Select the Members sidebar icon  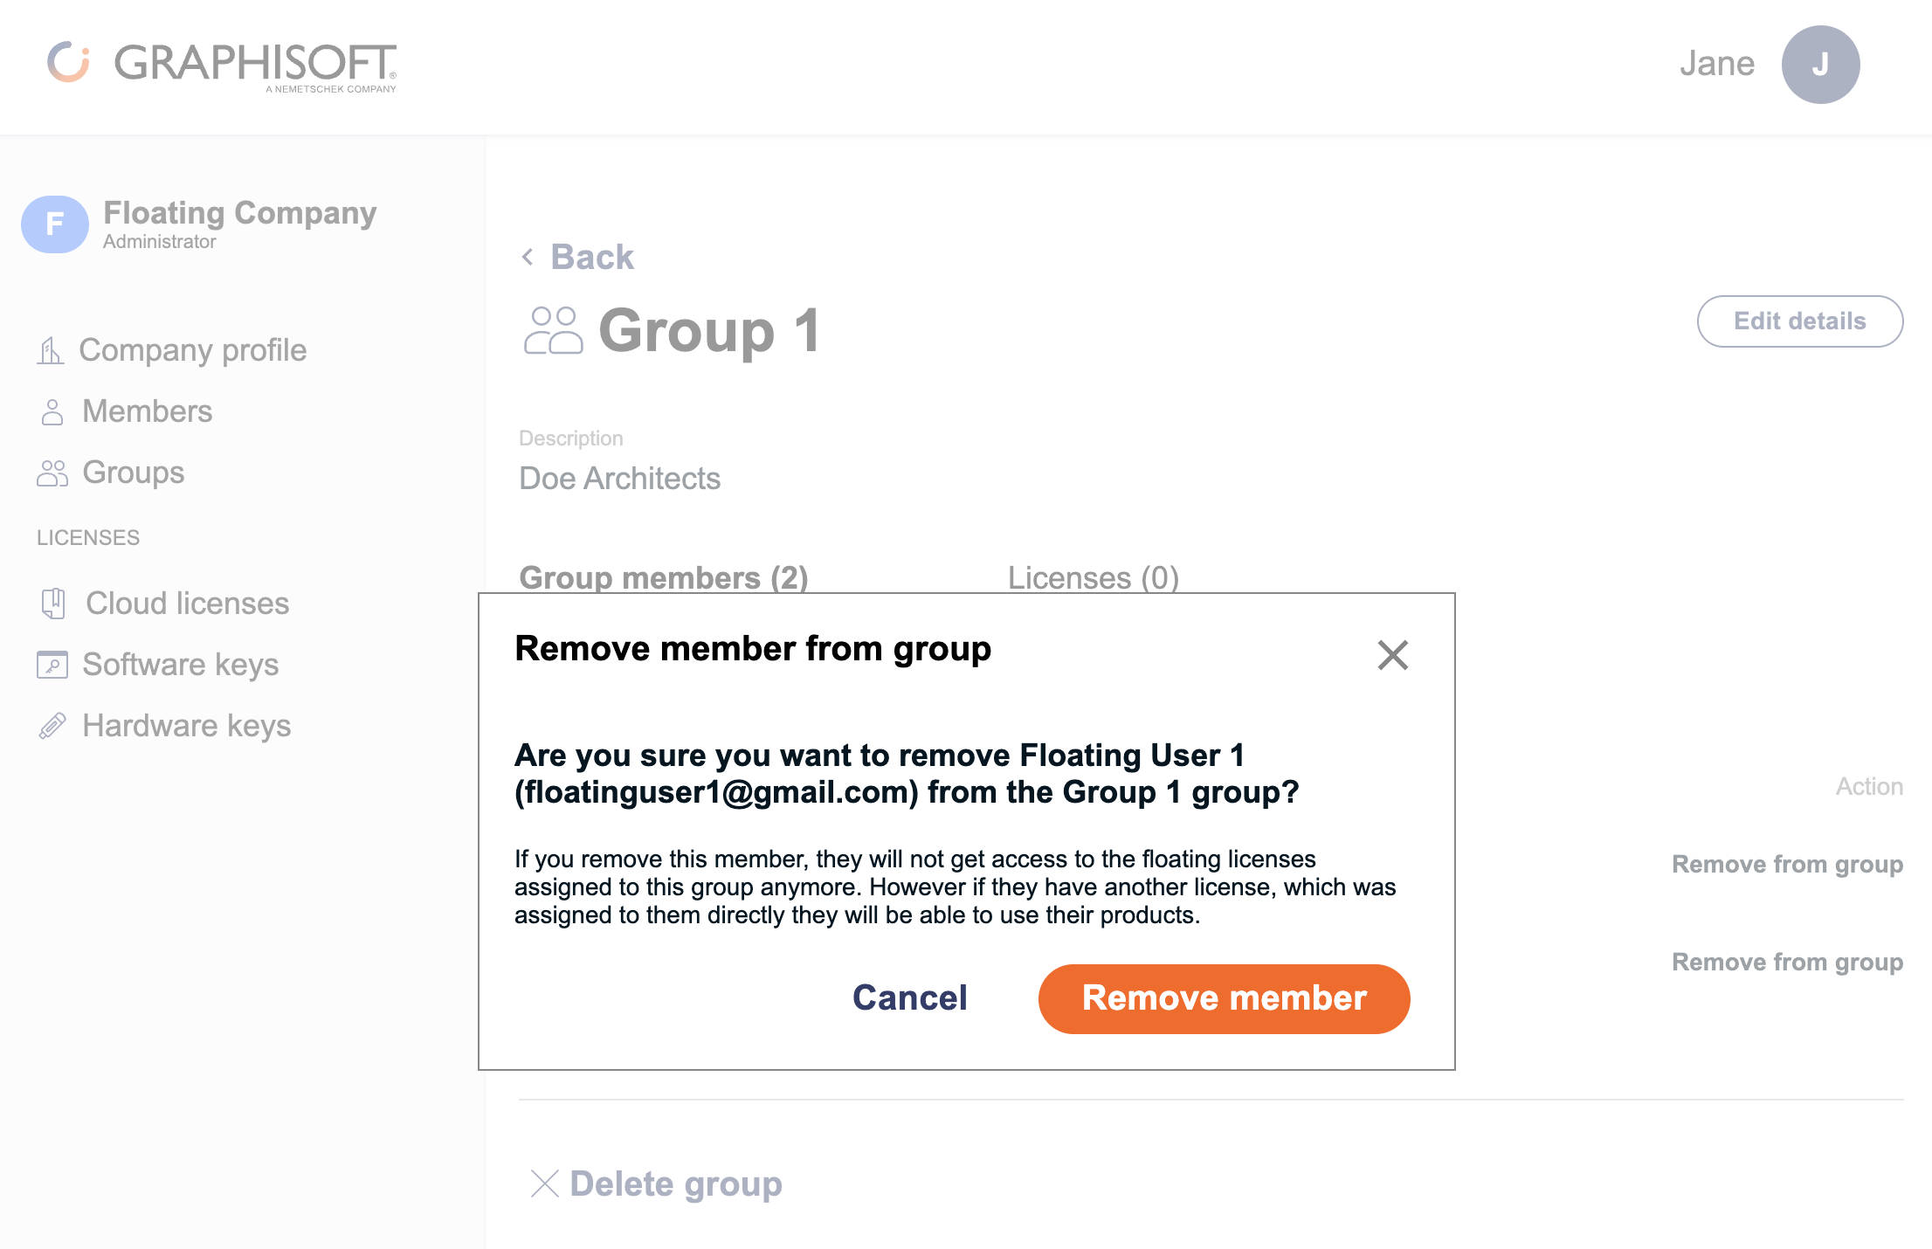[x=52, y=411]
